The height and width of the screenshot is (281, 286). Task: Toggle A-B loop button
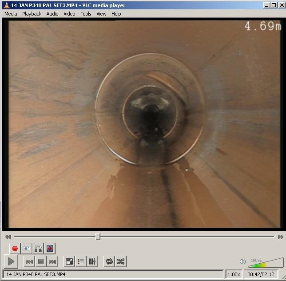click(x=38, y=248)
